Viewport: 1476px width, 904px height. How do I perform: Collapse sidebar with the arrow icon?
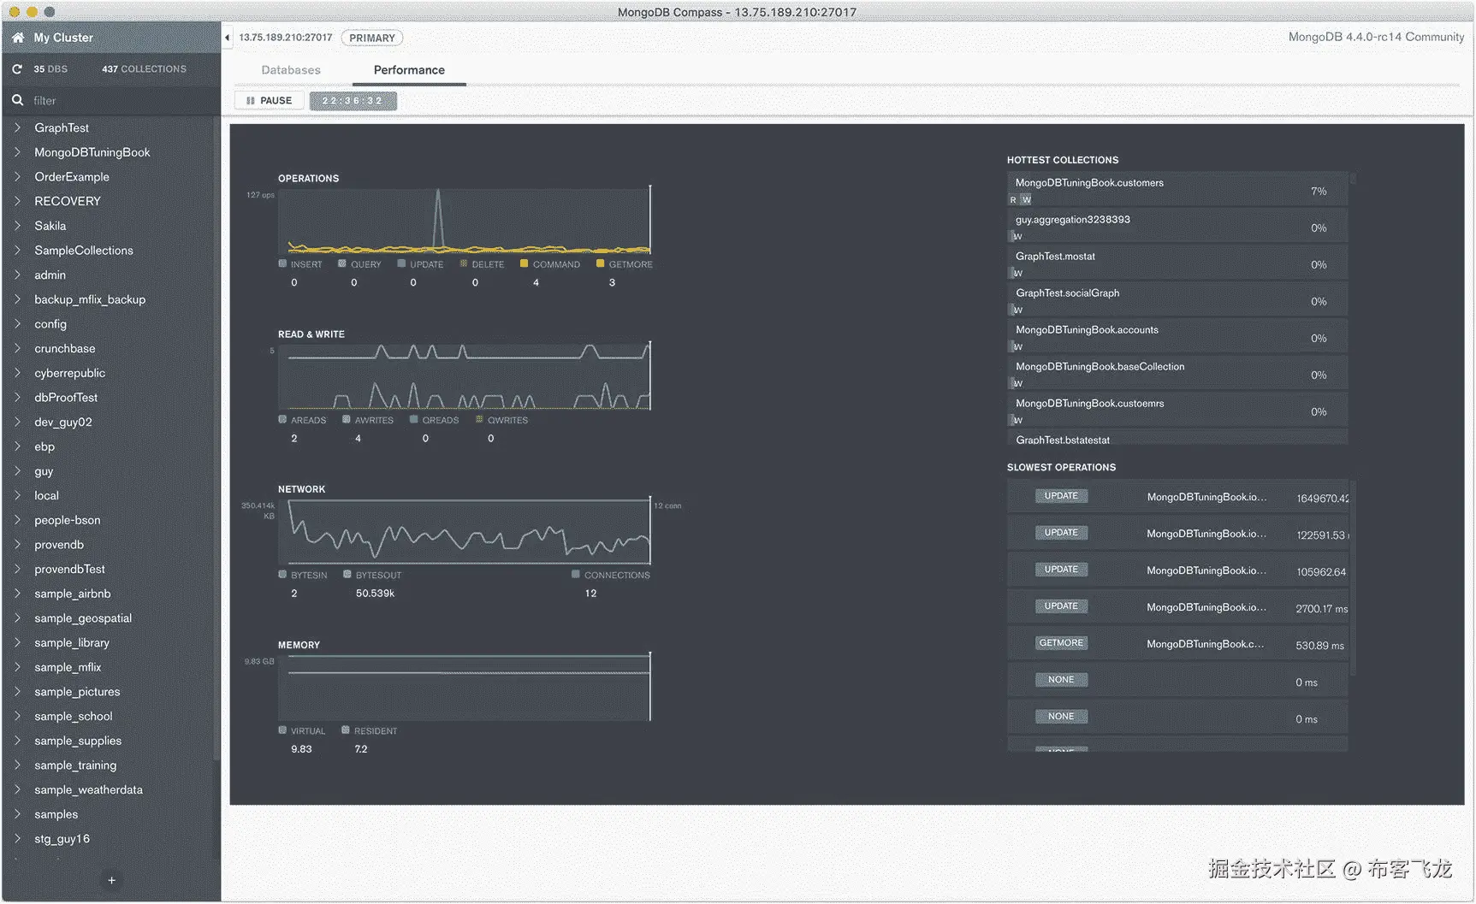point(227,38)
